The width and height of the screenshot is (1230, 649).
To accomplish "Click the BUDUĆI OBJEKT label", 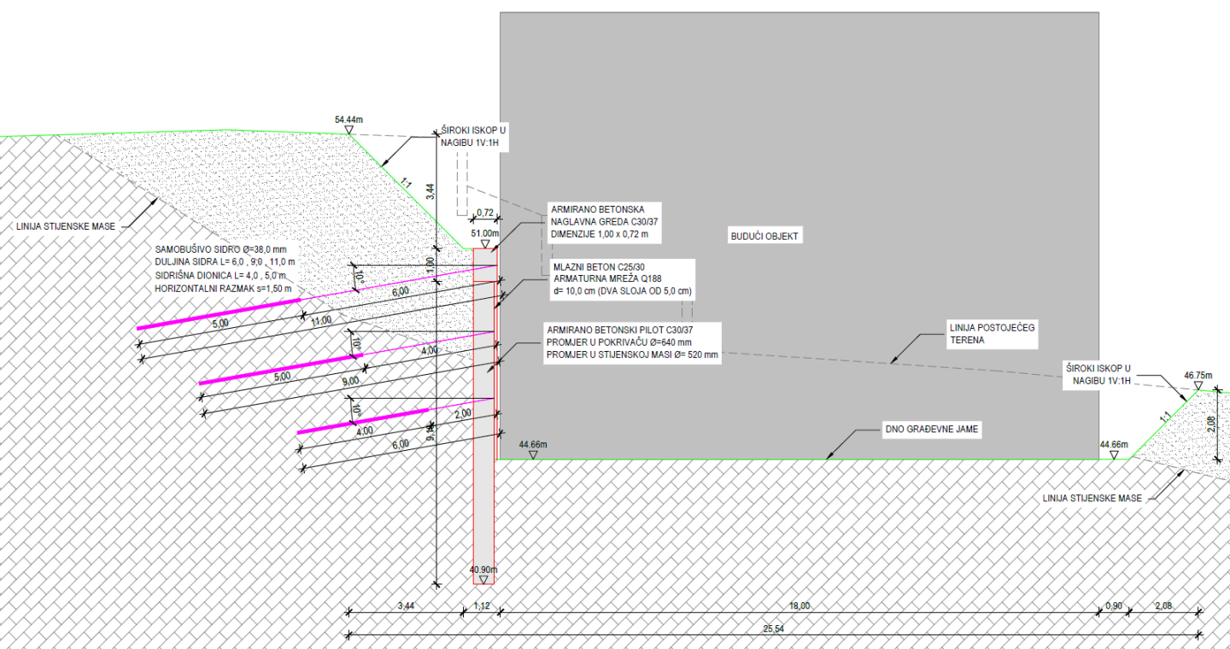I will pos(764,236).
